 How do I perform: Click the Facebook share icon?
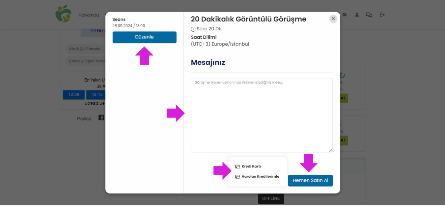click(101, 118)
